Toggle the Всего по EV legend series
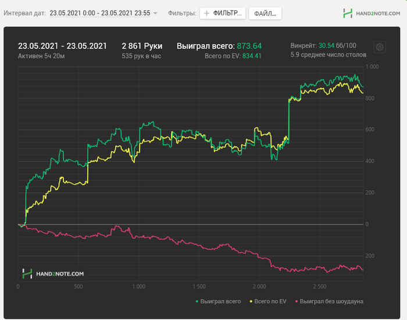This screenshot has width=407, height=320. click(x=268, y=301)
